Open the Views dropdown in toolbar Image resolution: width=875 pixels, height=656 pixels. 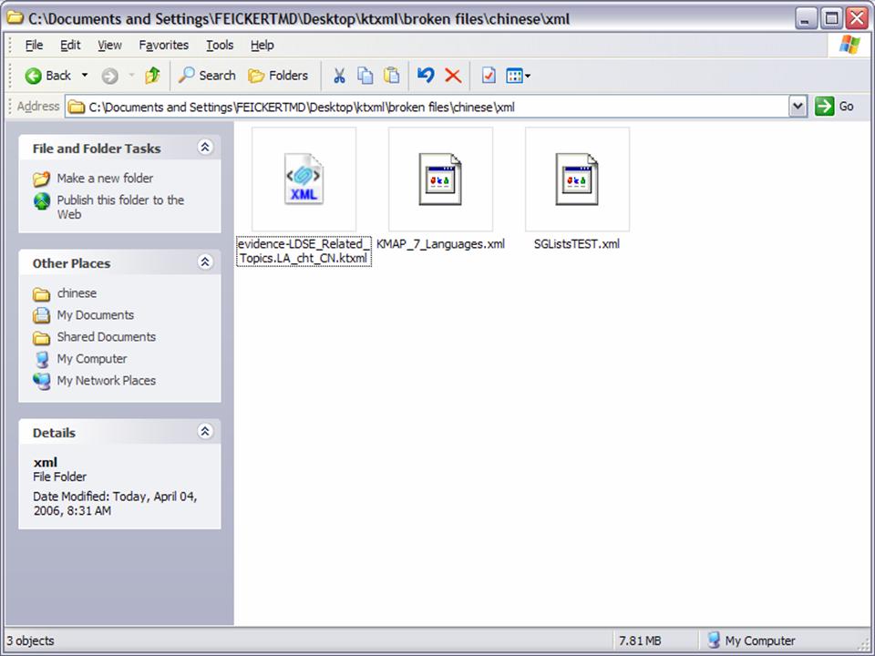tap(518, 76)
